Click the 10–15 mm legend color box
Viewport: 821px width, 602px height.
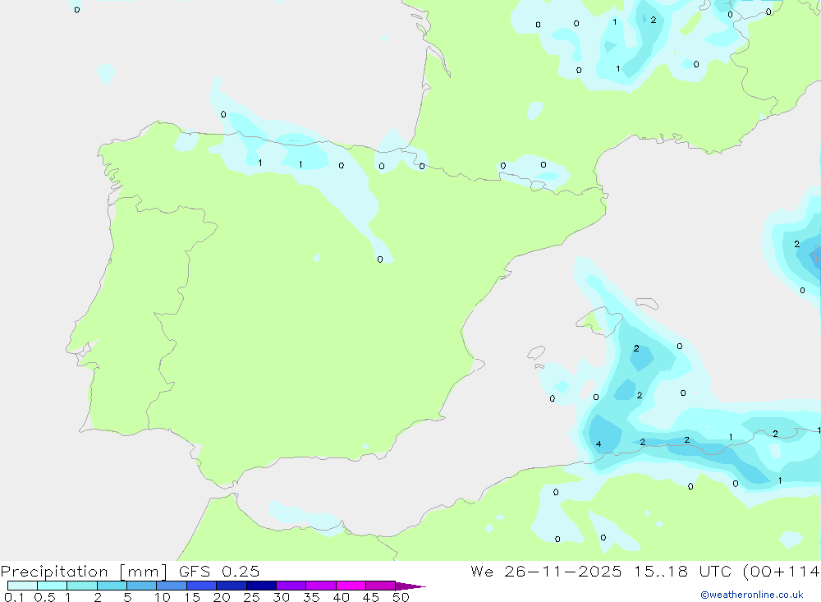click(x=172, y=586)
